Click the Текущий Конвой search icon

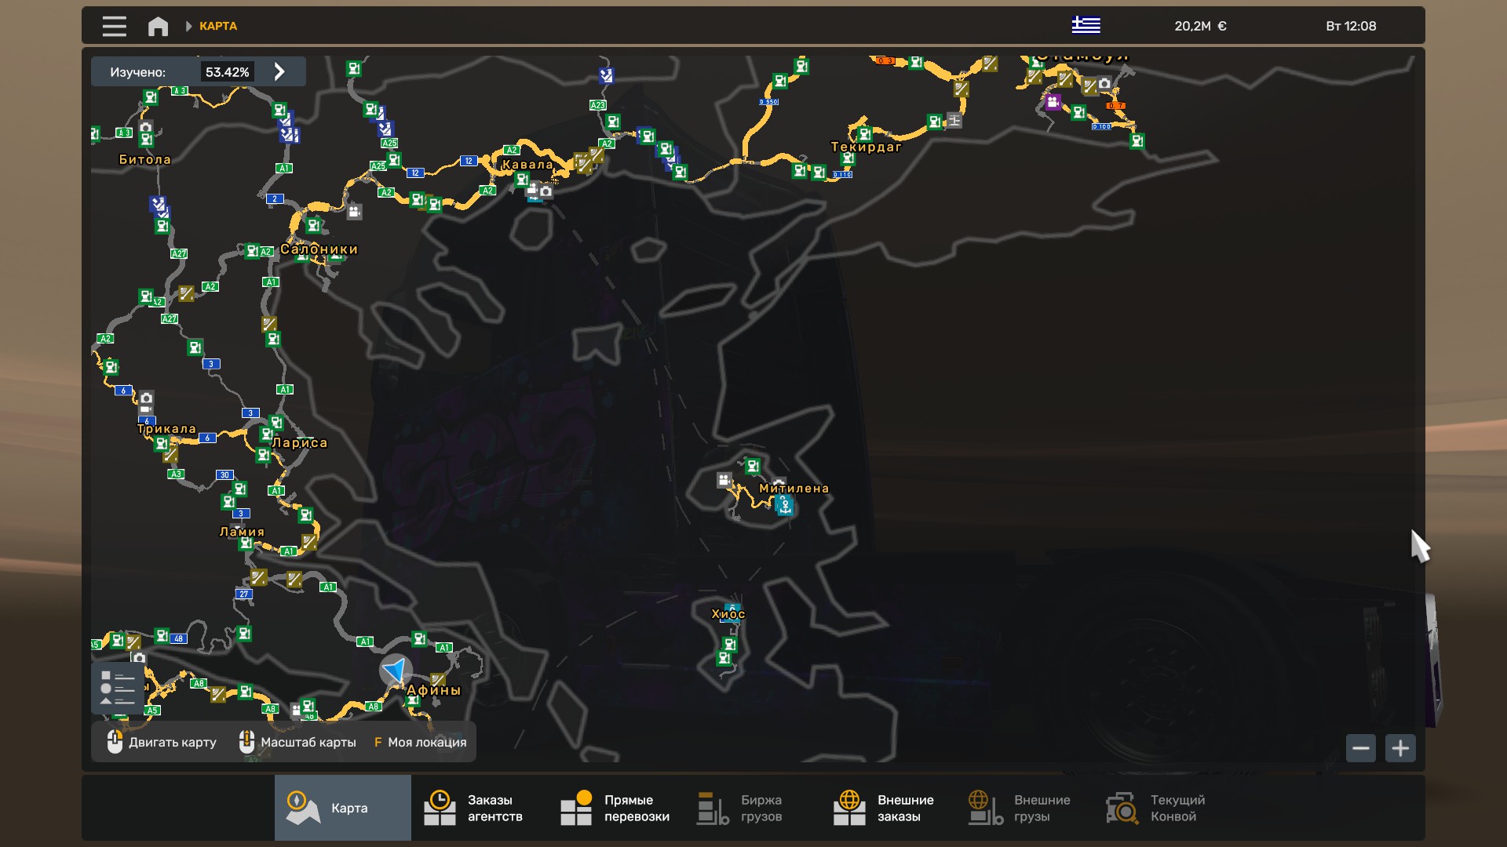[x=1122, y=808]
